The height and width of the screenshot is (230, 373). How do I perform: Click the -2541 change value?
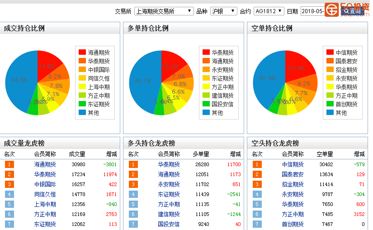click(234, 194)
